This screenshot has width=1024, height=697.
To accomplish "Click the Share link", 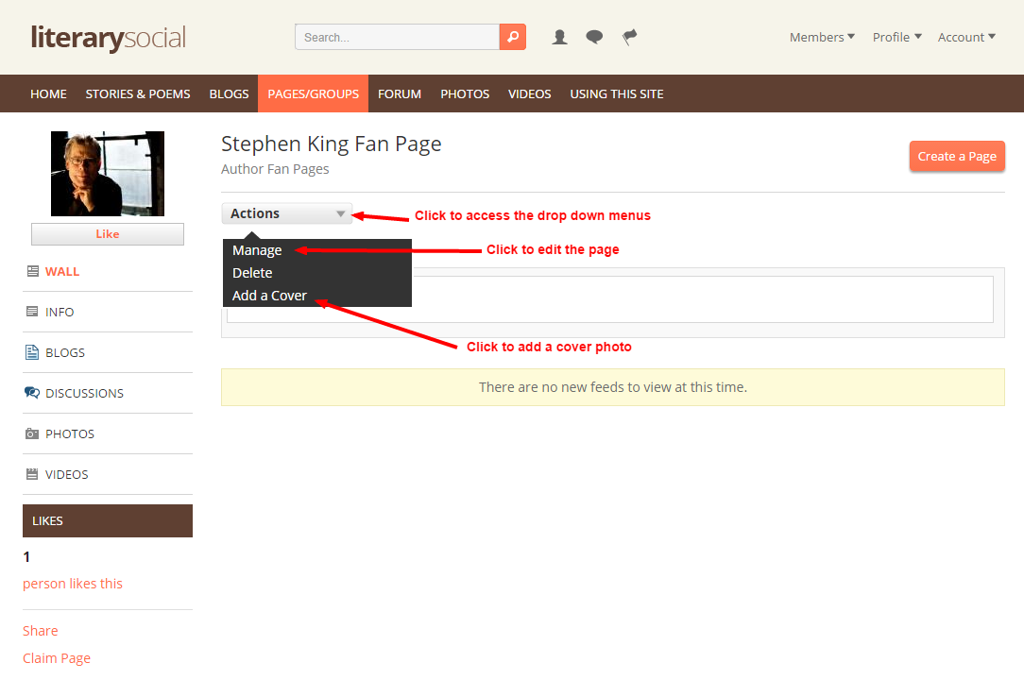I will 41,631.
